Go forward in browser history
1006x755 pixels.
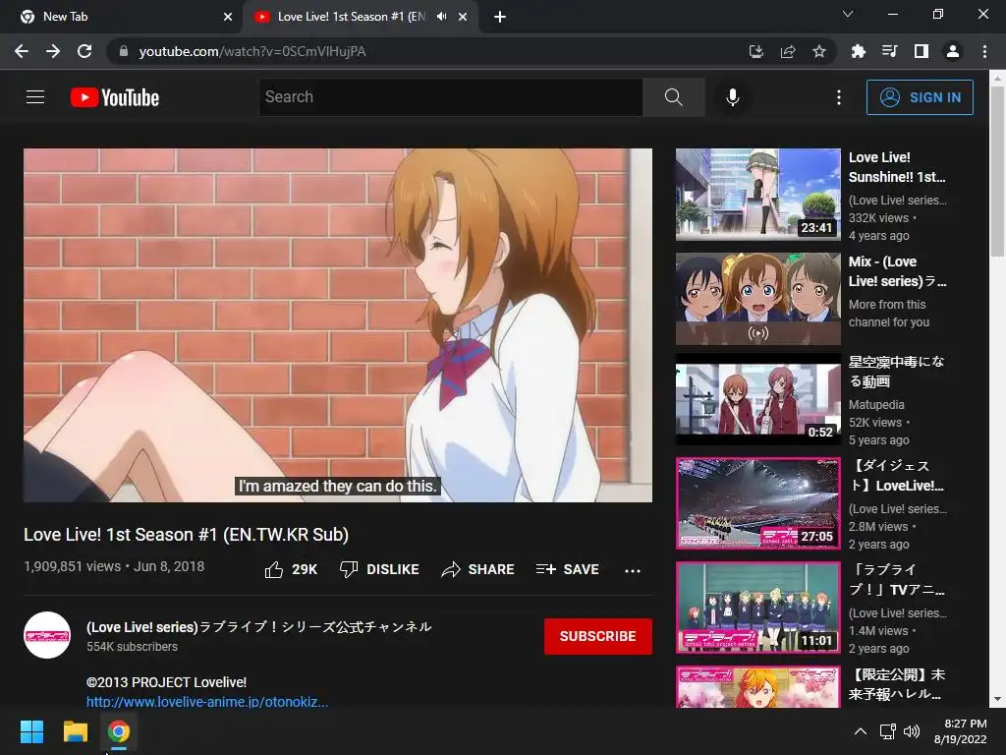53,51
